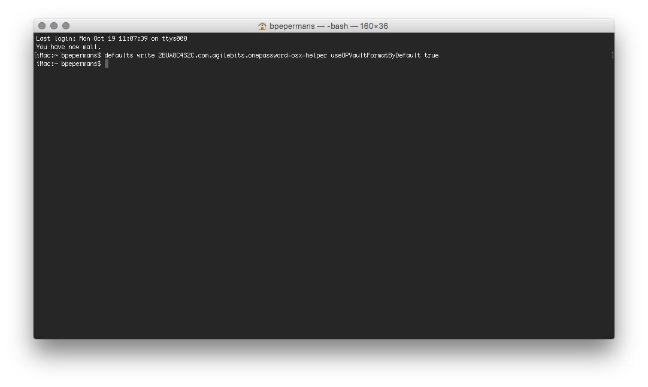Zoom the Terminal window with third button

[x=66, y=26]
